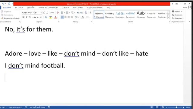Expand the styles gallery (more arrow)

[x=169, y=18]
